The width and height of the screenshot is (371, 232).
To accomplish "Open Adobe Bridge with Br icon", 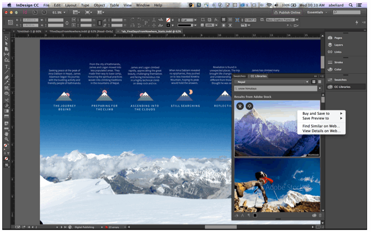I will click(x=35, y=12).
